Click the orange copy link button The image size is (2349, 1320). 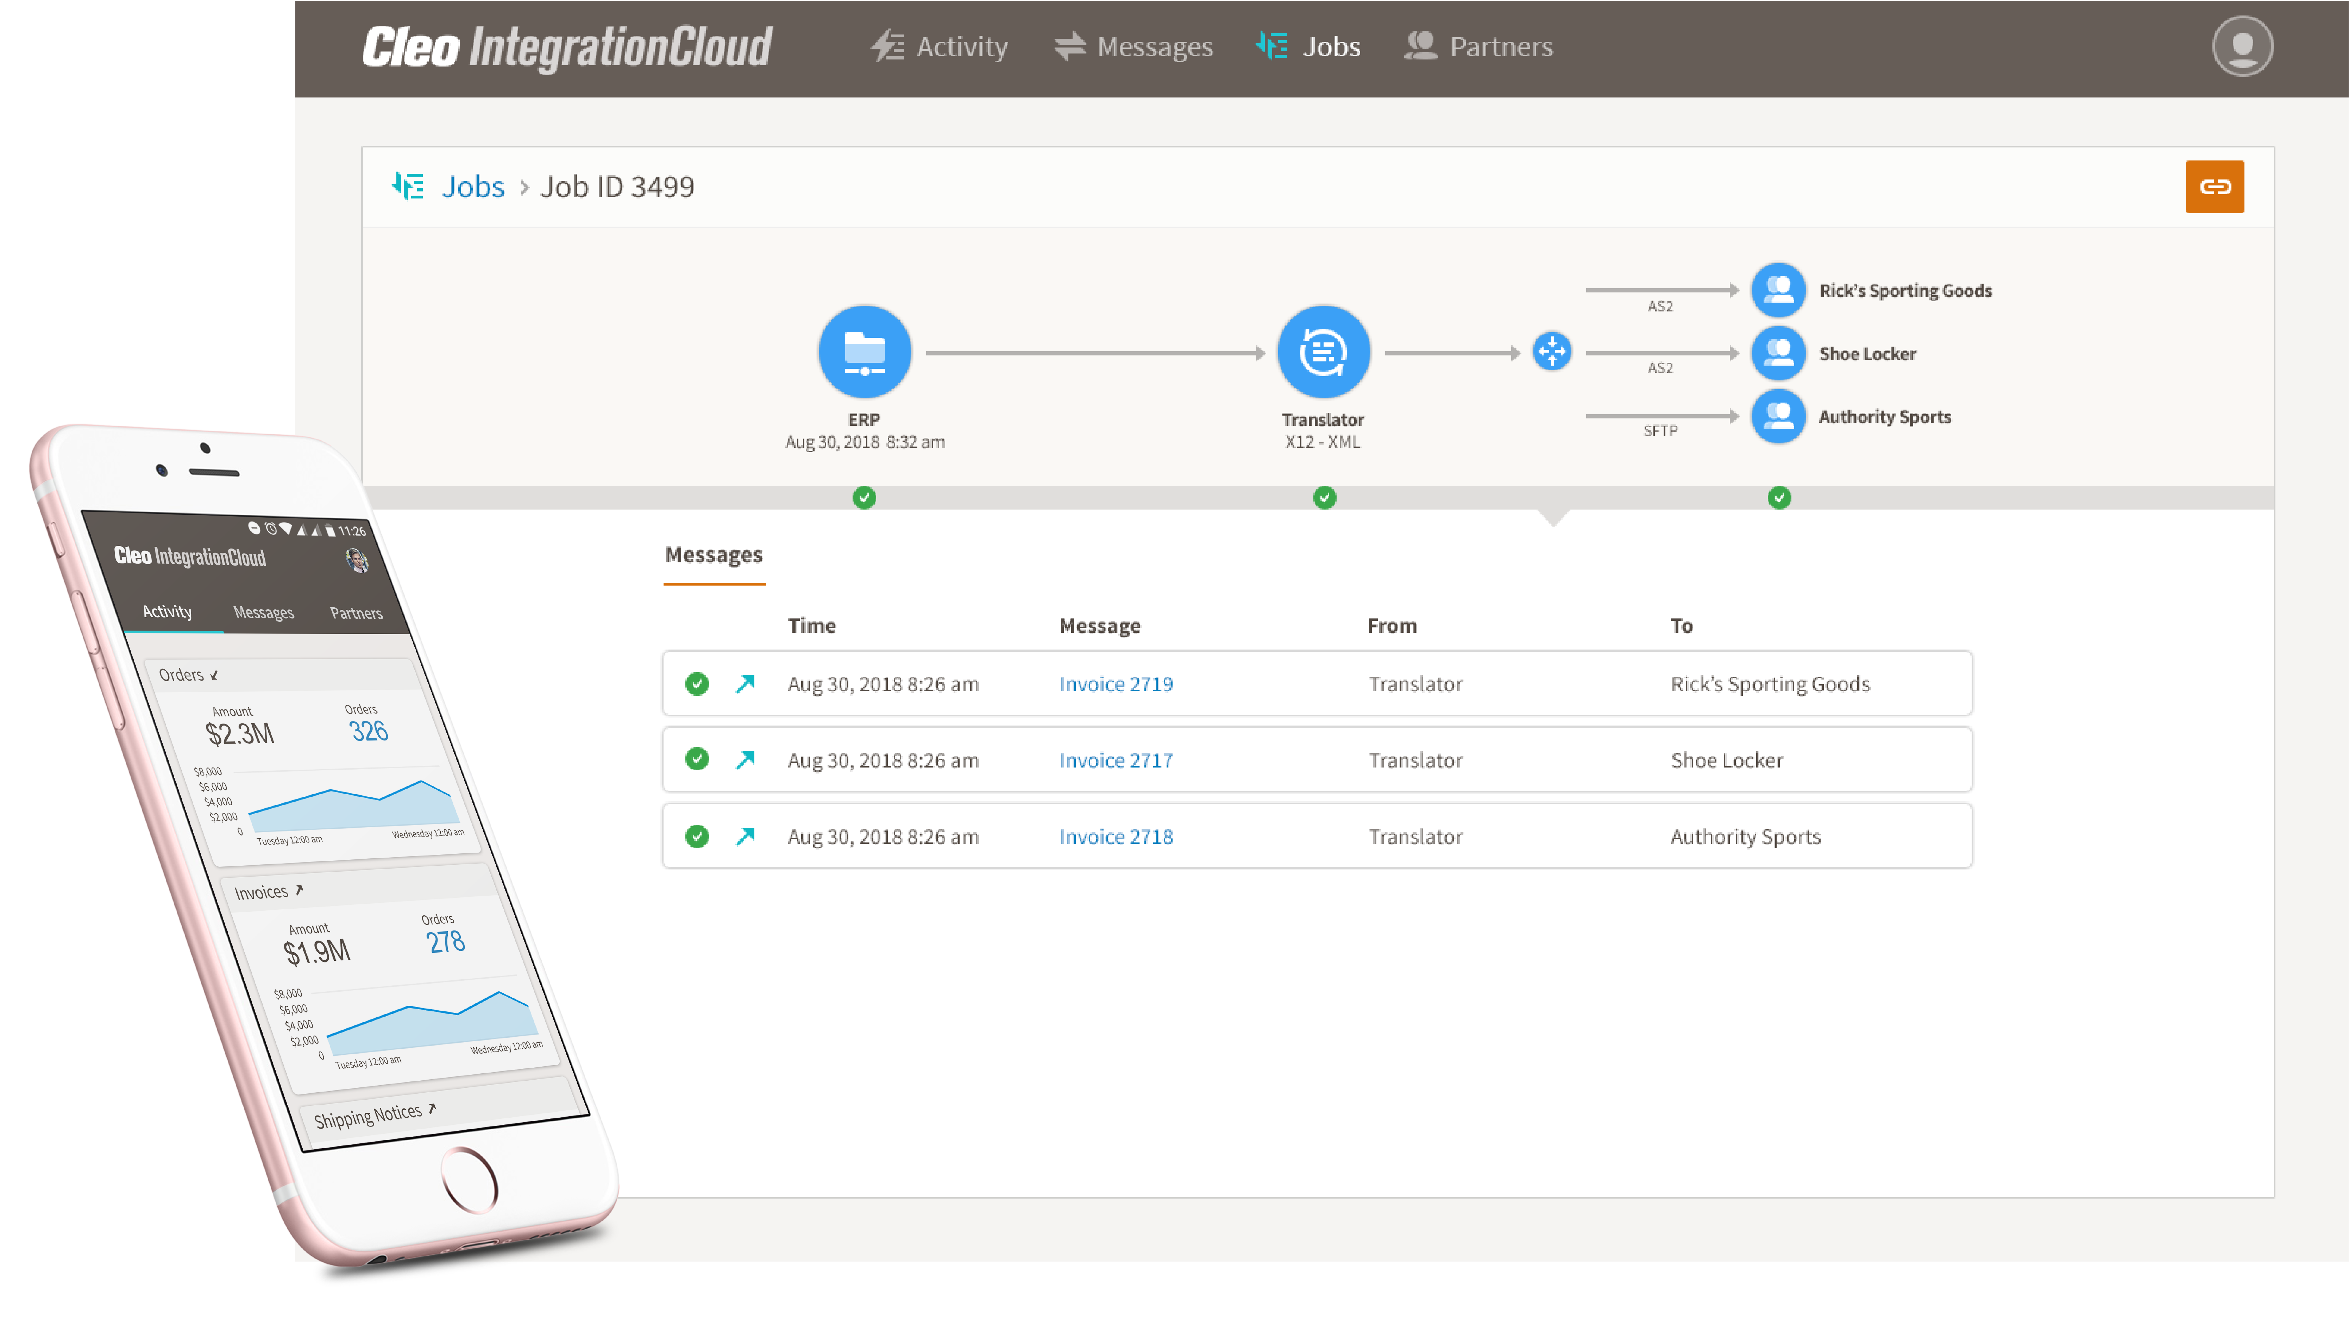point(2214,187)
